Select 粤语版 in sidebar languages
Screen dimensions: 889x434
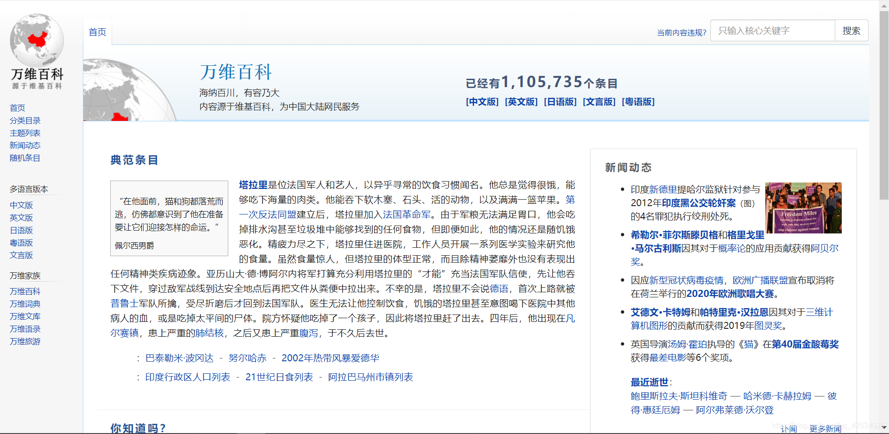pos(21,243)
